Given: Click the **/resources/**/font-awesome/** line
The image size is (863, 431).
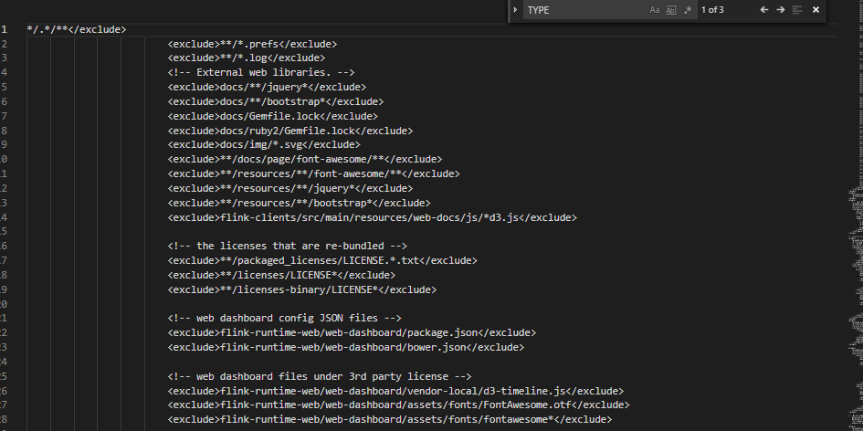Looking at the screenshot, I should pyautogui.click(x=313, y=173).
